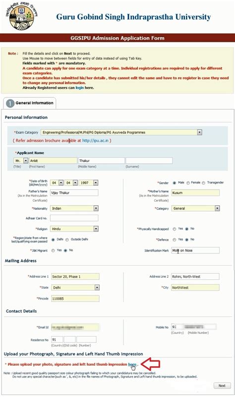Open the photo upload 'here' link
The height and width of the screenshot is (397, 235).
click(x=132, y=364)
